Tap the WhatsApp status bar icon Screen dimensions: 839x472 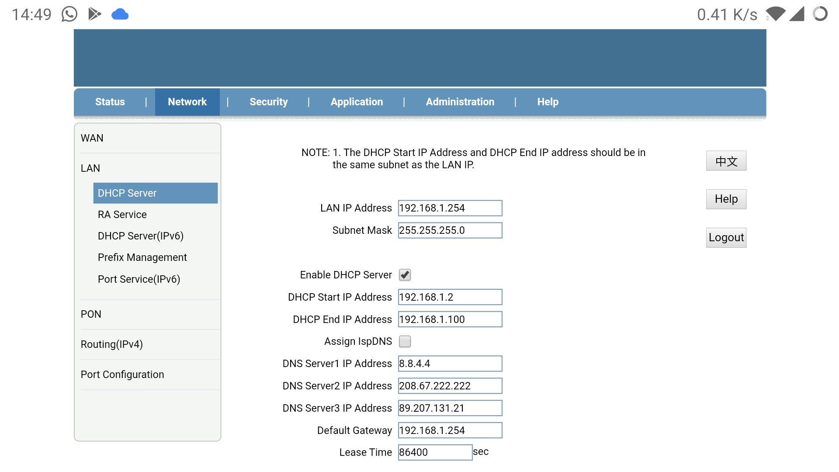pos(69,14)
